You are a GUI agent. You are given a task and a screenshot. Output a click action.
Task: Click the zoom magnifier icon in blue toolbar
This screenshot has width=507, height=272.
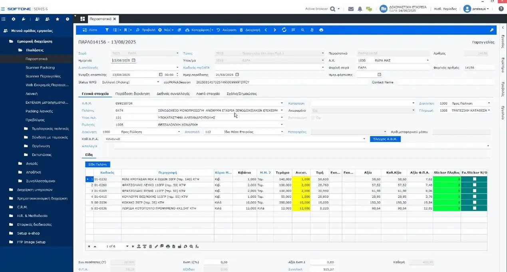click(302, 30)
